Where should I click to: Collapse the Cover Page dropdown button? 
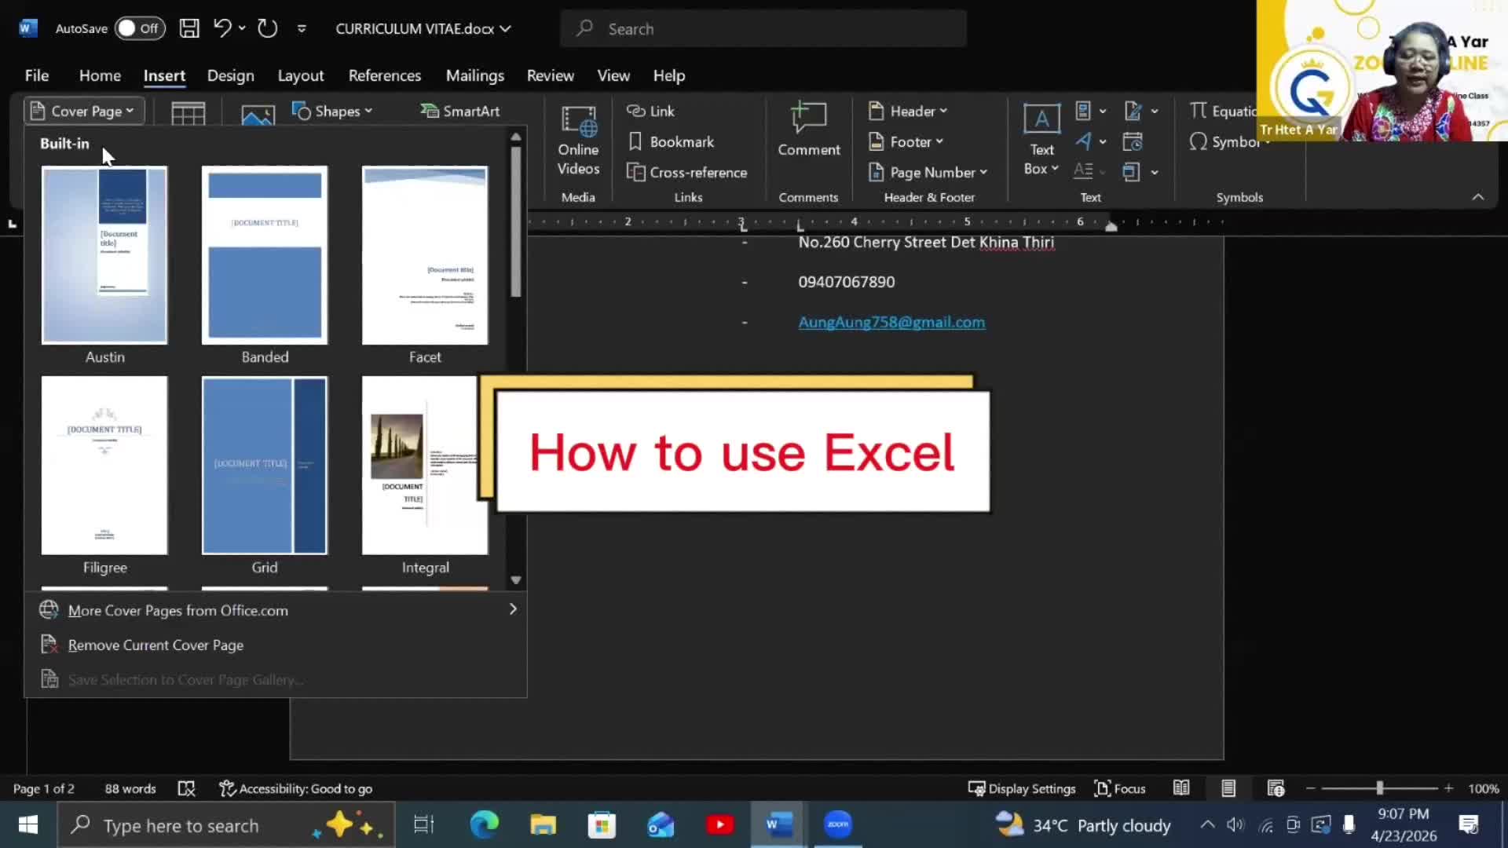coord(83,111)
